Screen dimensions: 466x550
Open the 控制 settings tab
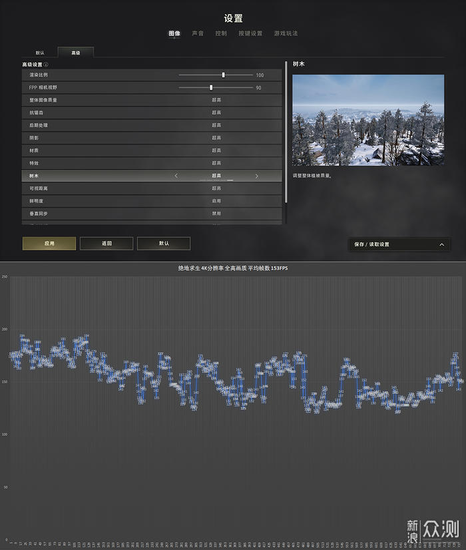[x=221, y=33]
